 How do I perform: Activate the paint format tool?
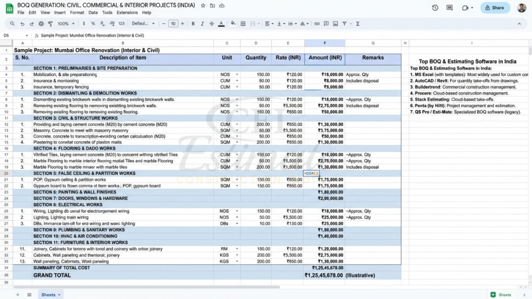coord(50,24)
